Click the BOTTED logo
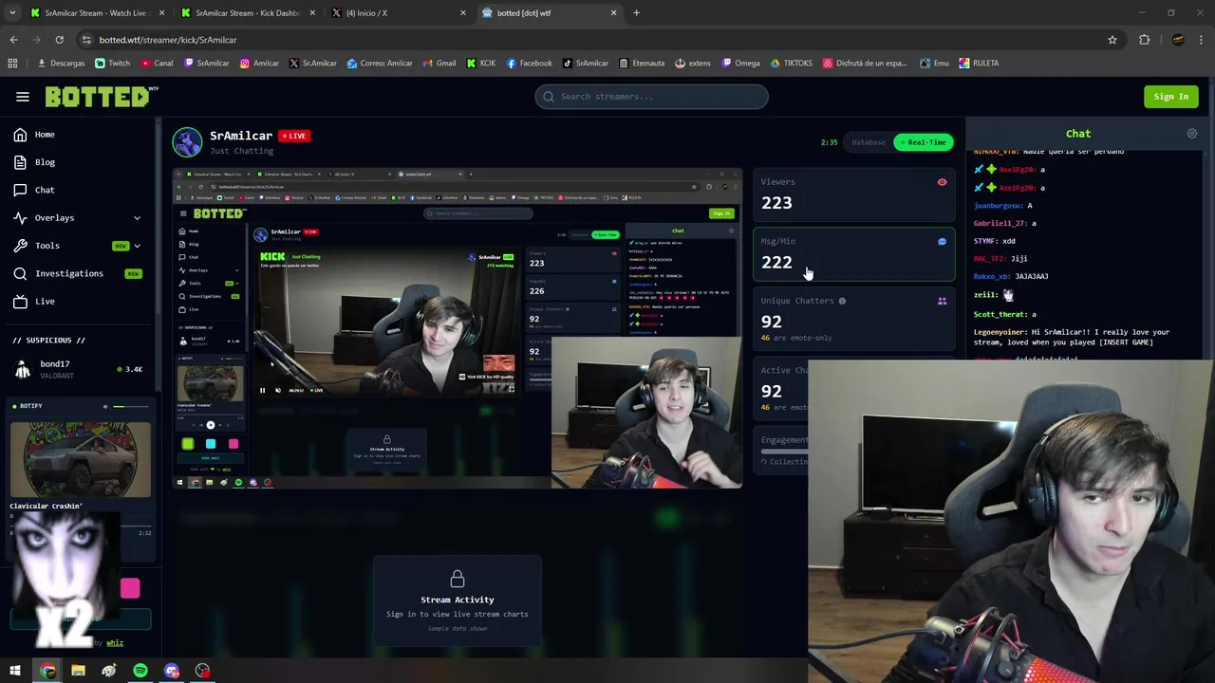This screenshot has width=1215, height=683. point(101,97)
